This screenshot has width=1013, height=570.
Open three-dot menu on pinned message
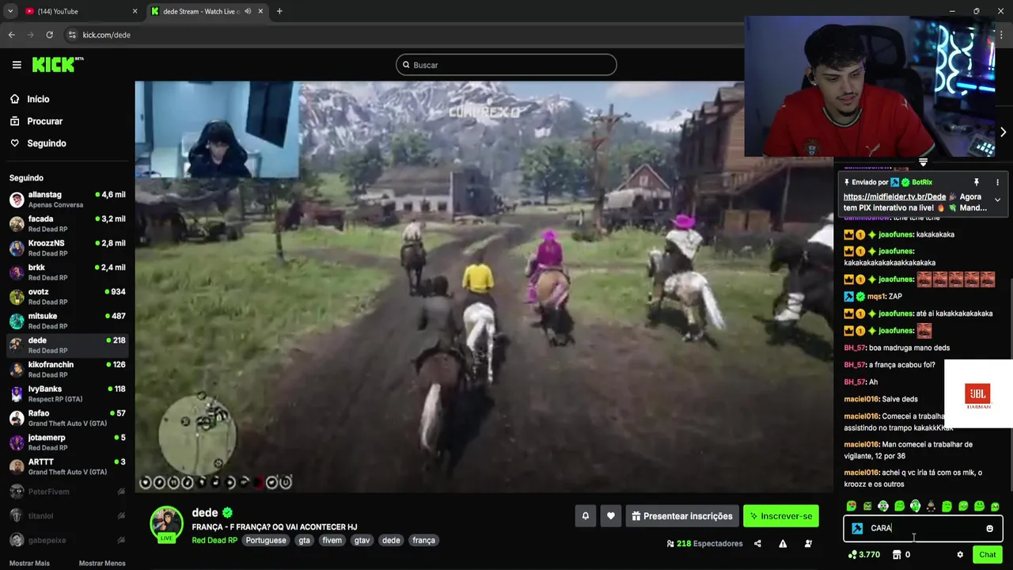click(x=997, y=182)
